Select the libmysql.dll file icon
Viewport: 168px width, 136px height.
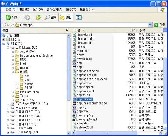(x=75, y=43)
